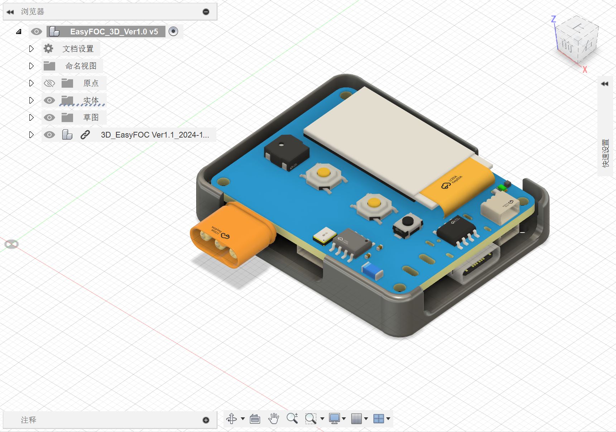This screenshot has width=616, height=432.
Task: Collapse the browser panel with double-arrow icon
Action: [x=10, y=12]
